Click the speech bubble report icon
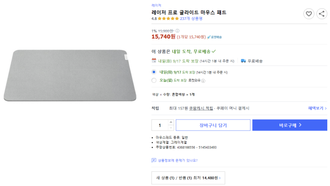Viewport: 330px width, 186px height. coord(154,160)
